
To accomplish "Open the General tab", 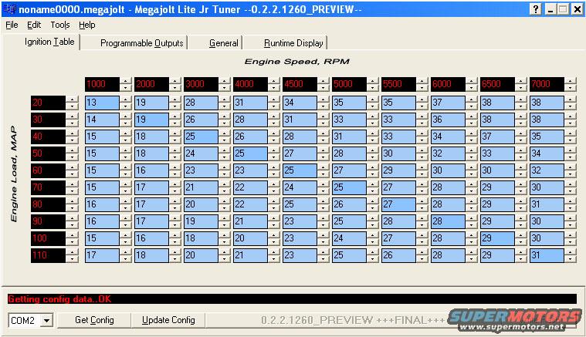I will 223,43.
